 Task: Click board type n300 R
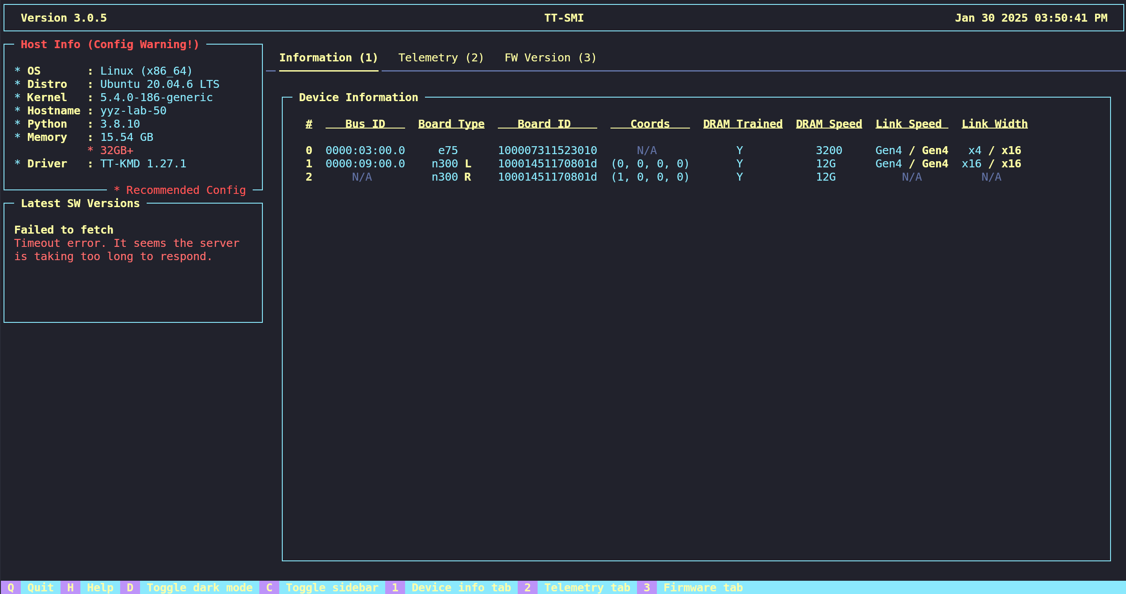[451, 177]
